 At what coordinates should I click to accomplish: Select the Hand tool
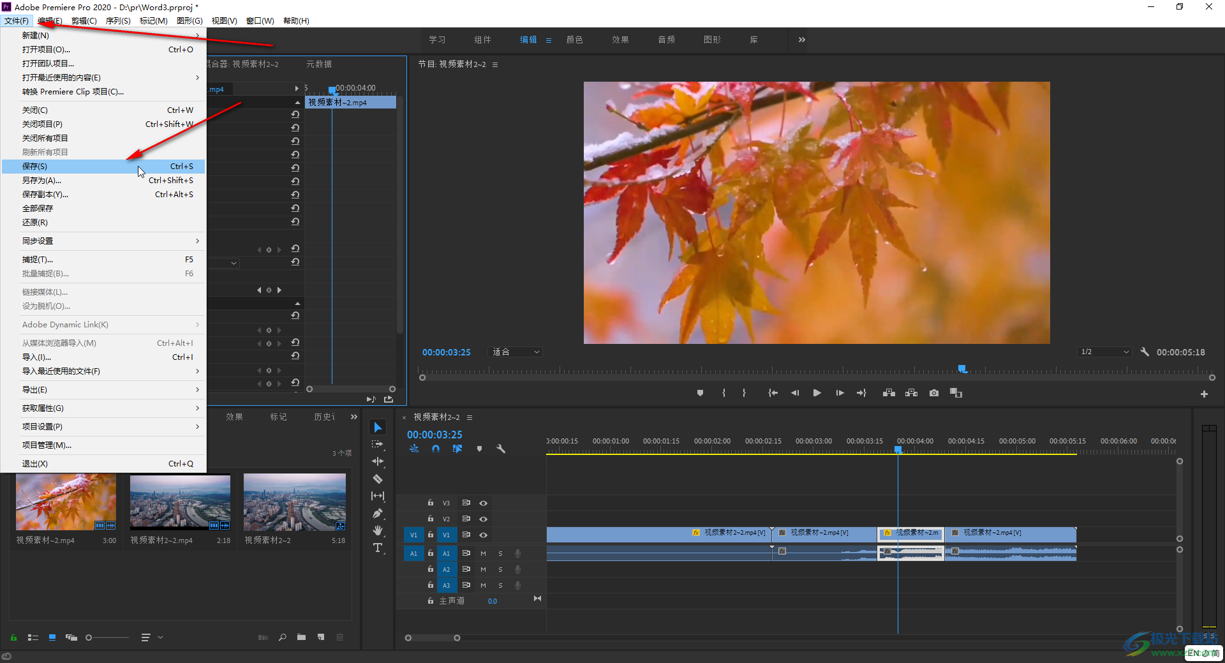(x=378, y=530)
